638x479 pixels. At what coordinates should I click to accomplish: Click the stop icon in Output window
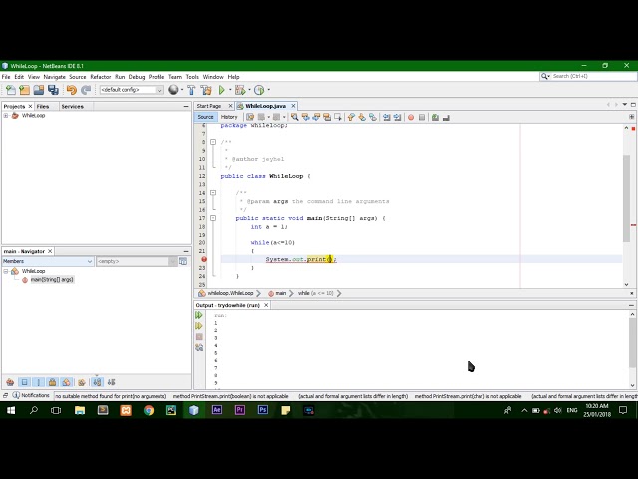pyautogui.click(x=199, y=337)
